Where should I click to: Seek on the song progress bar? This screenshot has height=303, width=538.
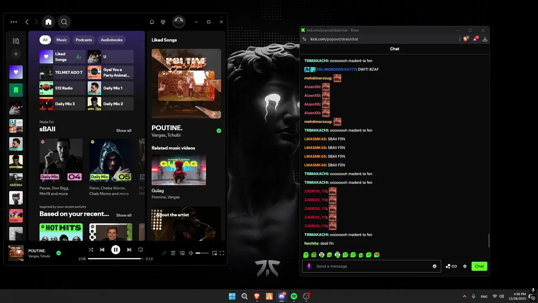pyautogui.click(x=115, y=259)
